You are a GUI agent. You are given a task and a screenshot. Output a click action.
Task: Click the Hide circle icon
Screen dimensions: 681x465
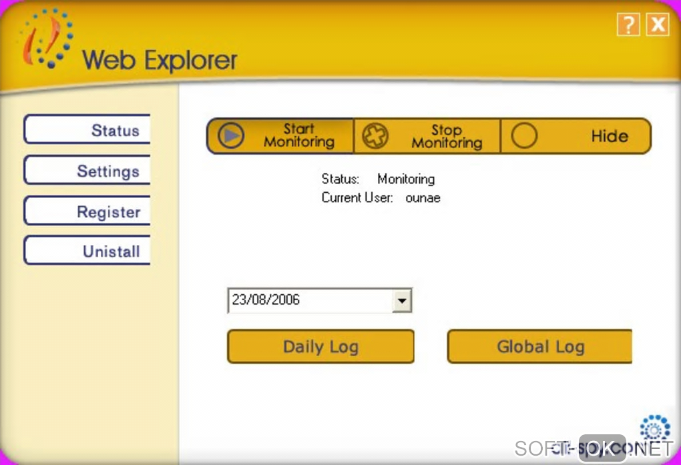[524, 136]
